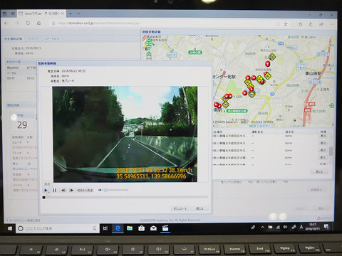This screenshot has width=342, height=256.
Task: Mute the video with the speaker icon
Action: (100, 190)
